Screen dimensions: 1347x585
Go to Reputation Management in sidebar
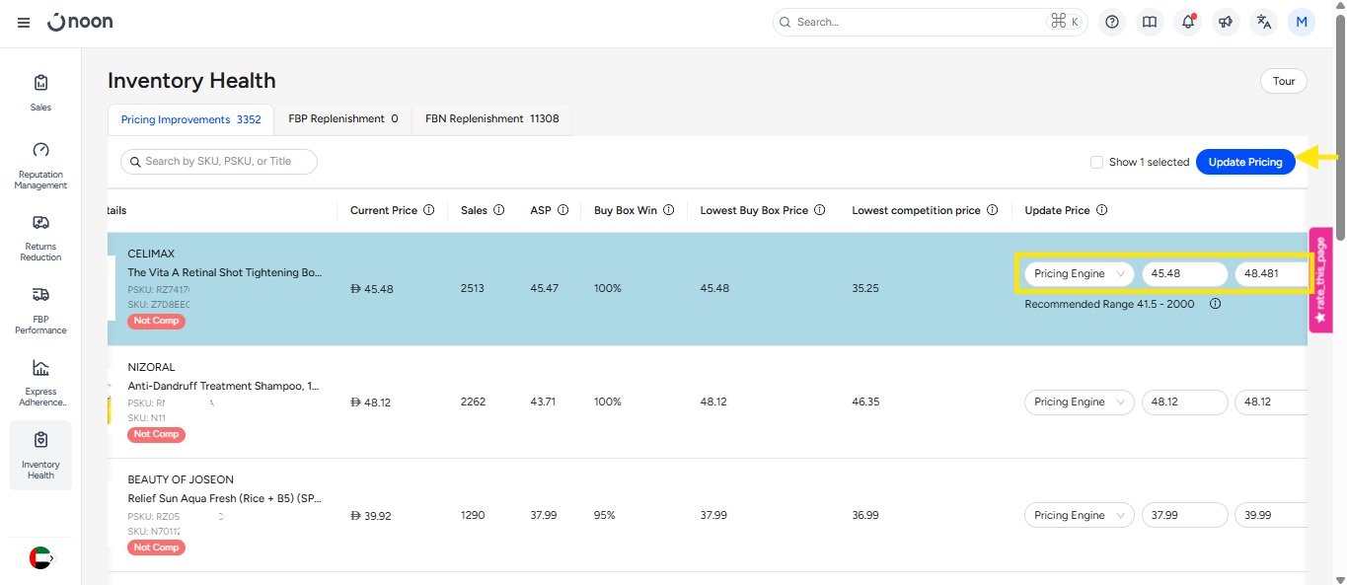[40, 164]
